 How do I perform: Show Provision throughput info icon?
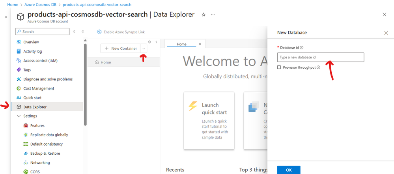[318, 67]
